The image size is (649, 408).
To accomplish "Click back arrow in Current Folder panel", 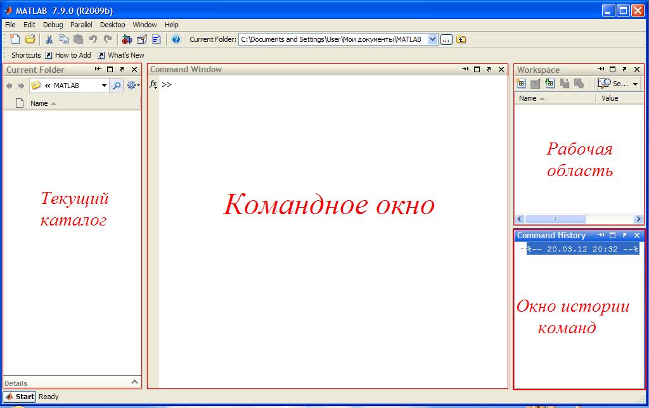I will (x=9, y=86).
